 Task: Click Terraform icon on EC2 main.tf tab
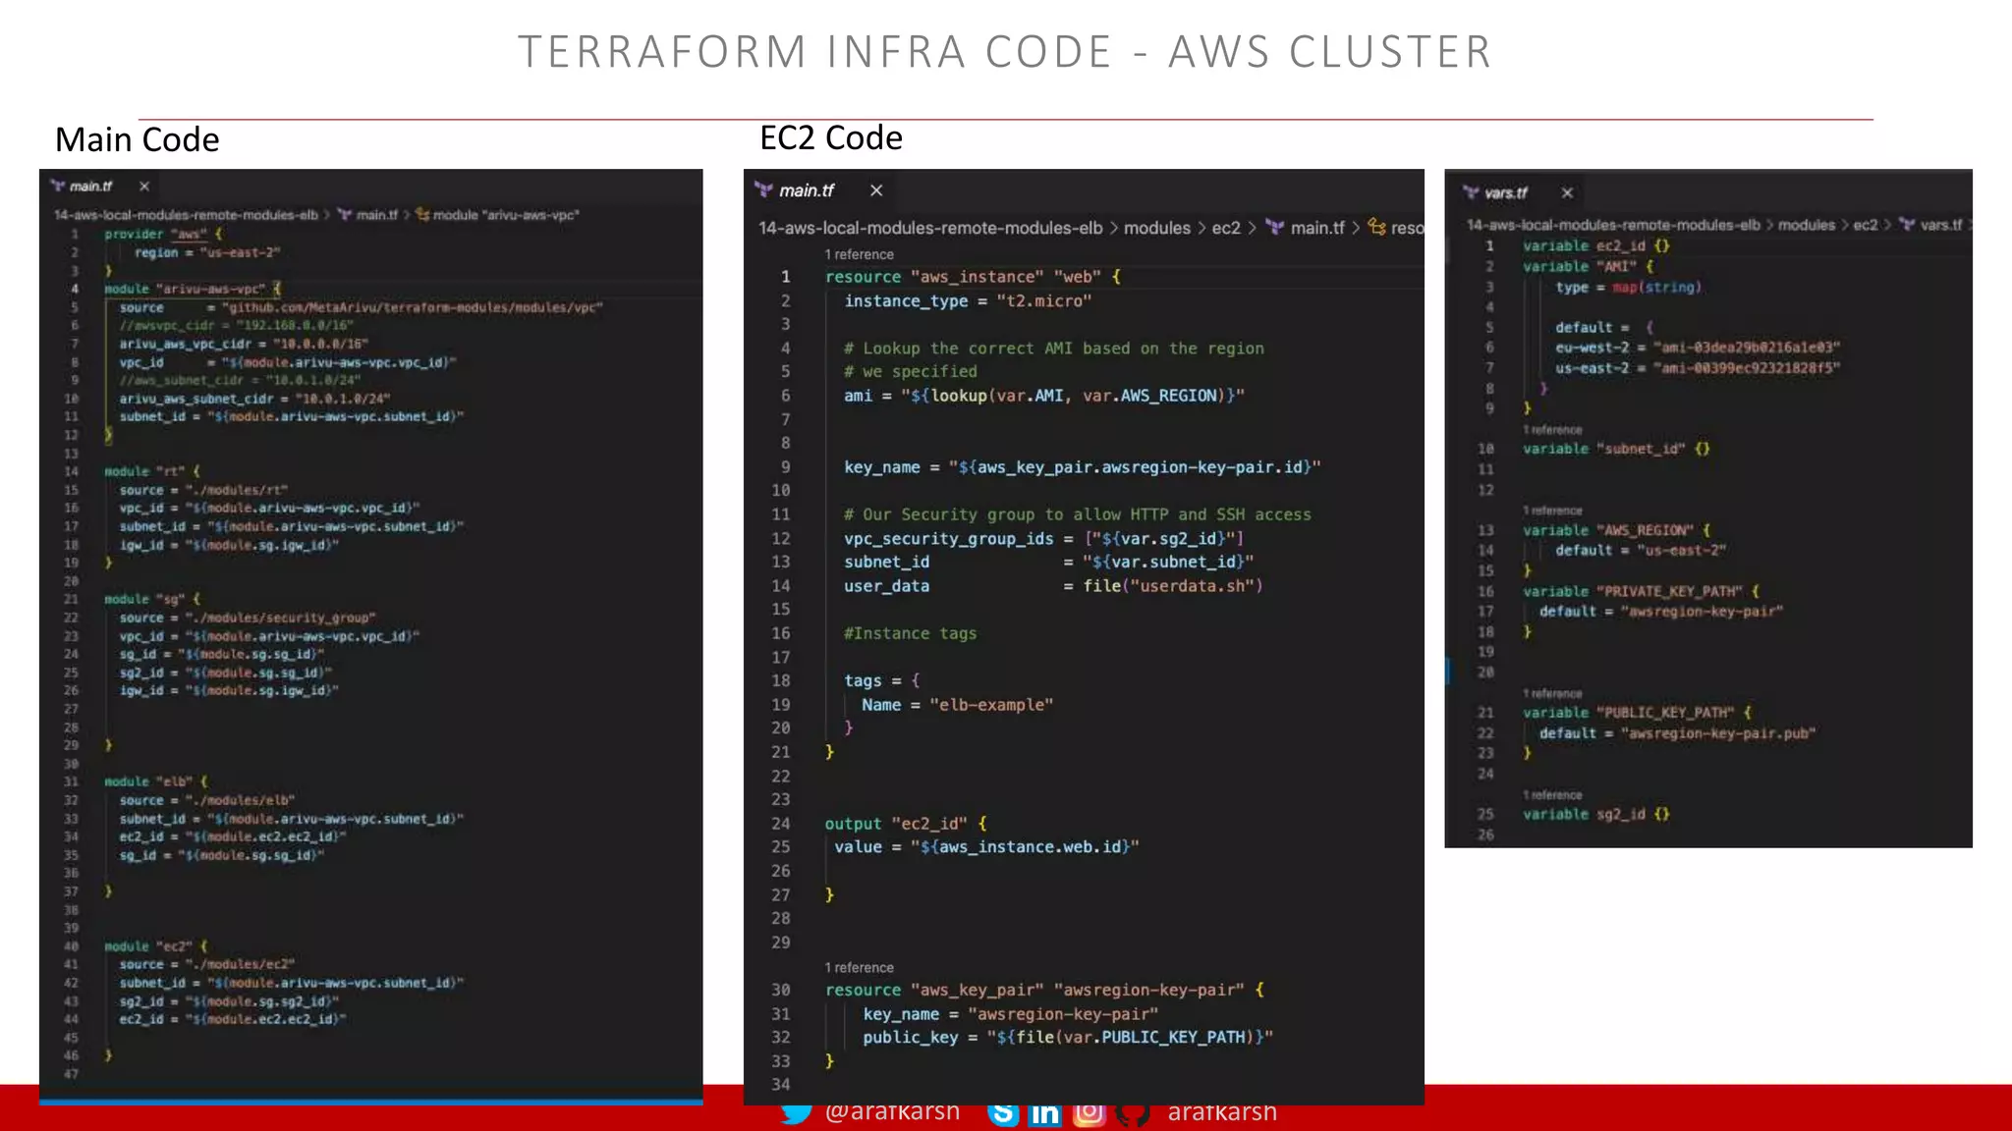tap(763, 190)
